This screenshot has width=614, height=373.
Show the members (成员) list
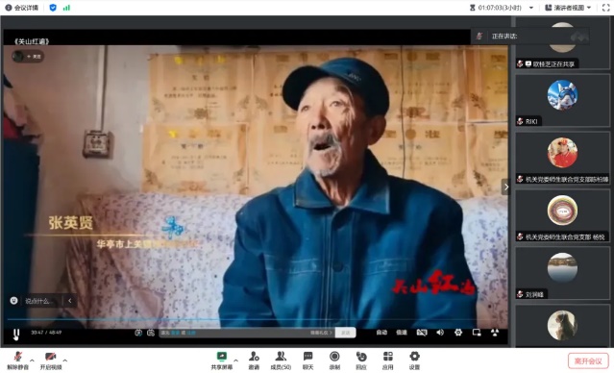tap(281, 361)
